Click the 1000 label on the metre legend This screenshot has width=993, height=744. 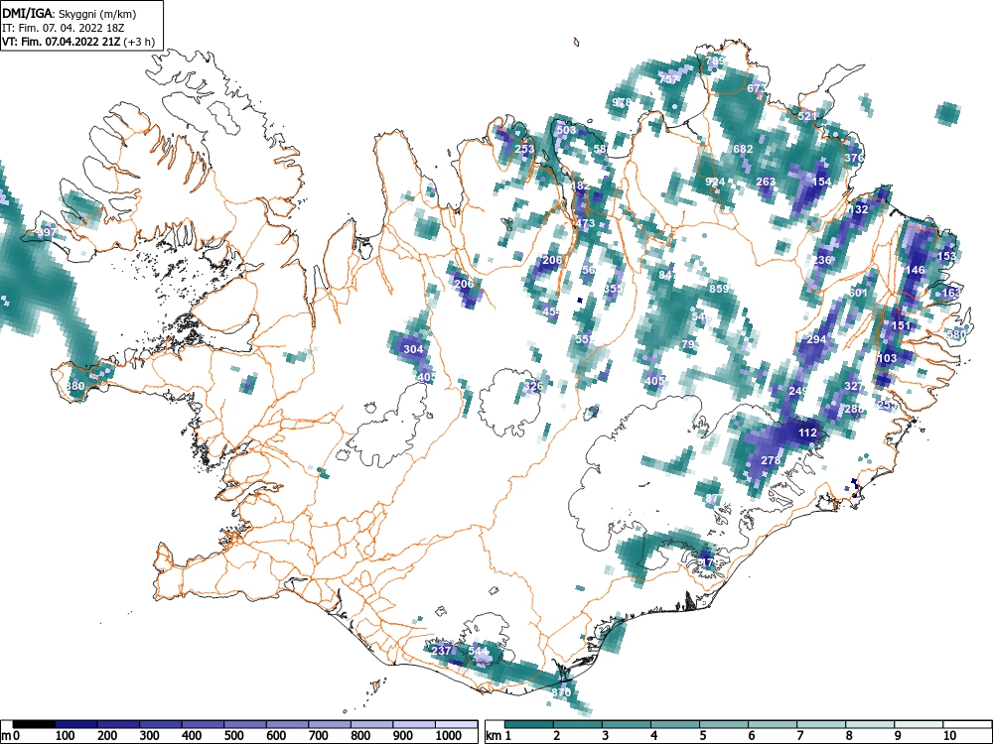coord(449,736)
